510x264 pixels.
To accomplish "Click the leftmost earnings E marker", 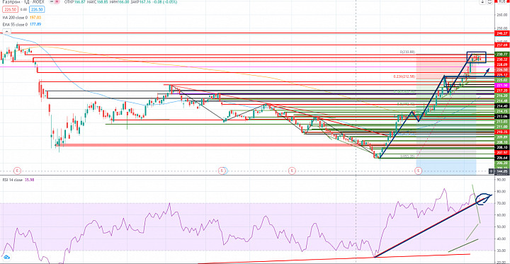I will click(x=17, y=170).
